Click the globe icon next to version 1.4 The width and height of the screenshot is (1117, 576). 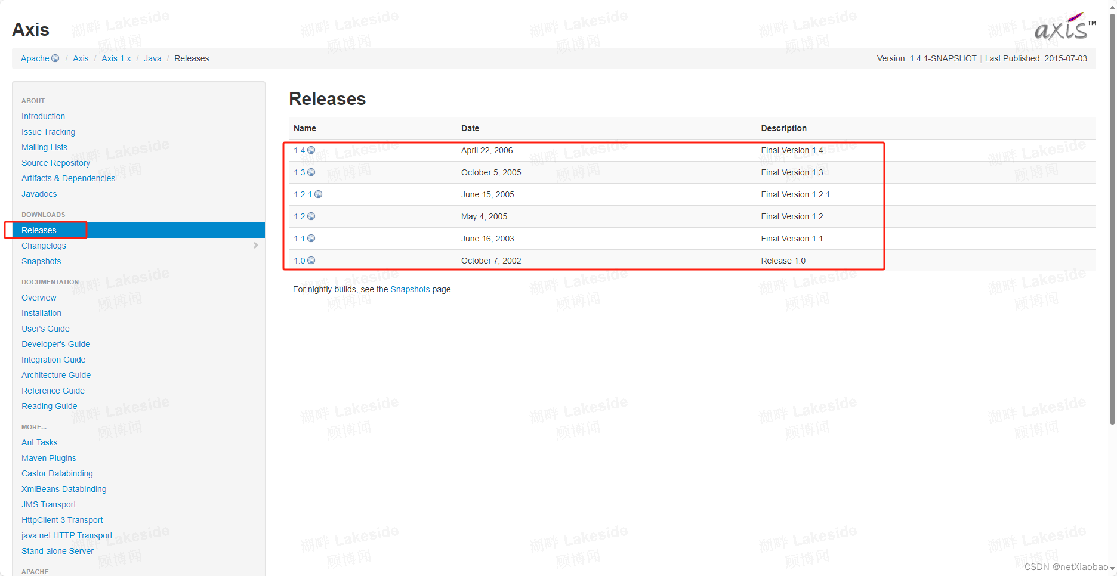(x=311, y=150)
